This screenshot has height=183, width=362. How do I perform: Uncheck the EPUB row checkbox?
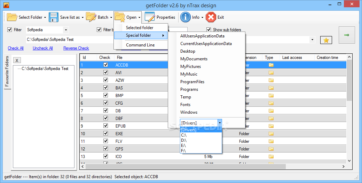105,126
